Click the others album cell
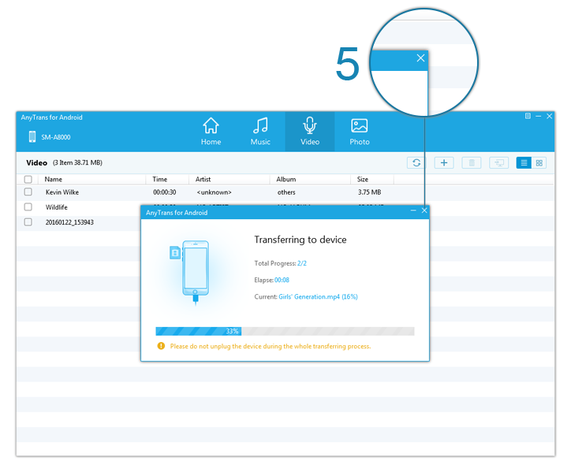The image size is (571, 465). (286, 192)
